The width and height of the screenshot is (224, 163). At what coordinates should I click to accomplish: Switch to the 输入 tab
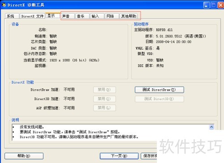pos(97,16)
